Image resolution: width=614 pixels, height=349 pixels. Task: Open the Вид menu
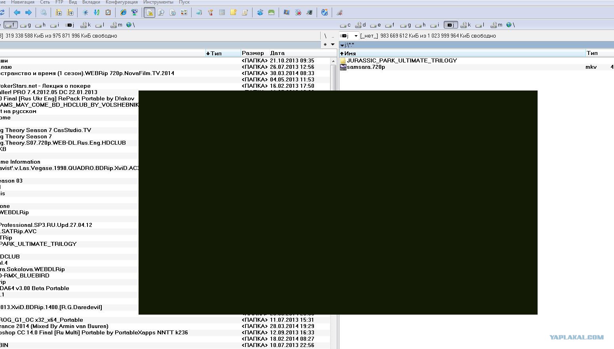73,2
